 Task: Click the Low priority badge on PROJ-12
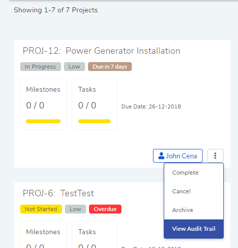tap(74, 67)
